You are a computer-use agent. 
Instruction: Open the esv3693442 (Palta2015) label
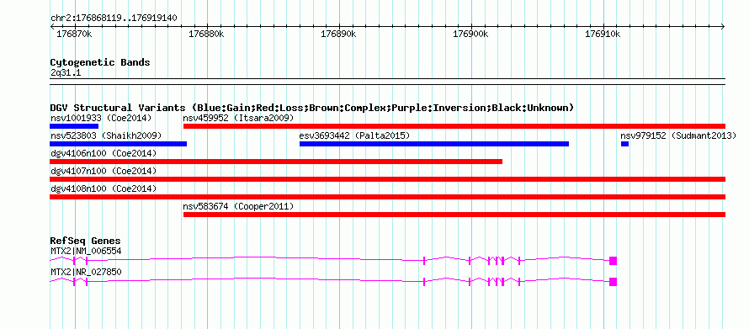(x=354, y=135)
